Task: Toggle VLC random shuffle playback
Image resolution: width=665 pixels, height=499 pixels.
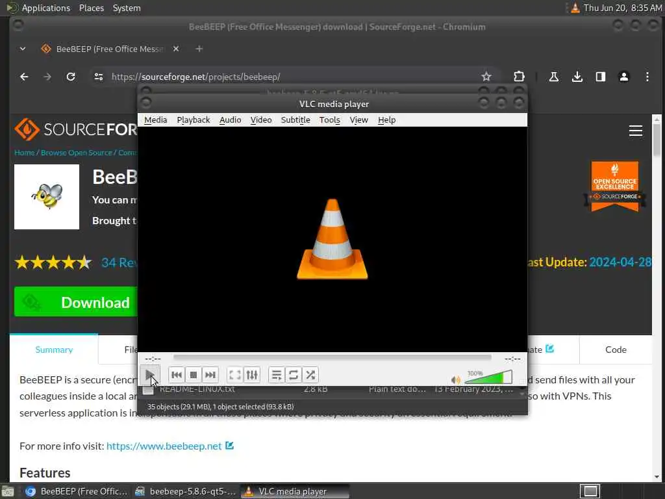Action: 310,375
